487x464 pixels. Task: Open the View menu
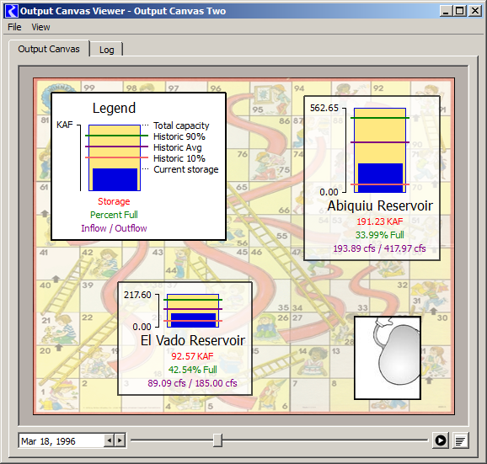coord(40,27)
